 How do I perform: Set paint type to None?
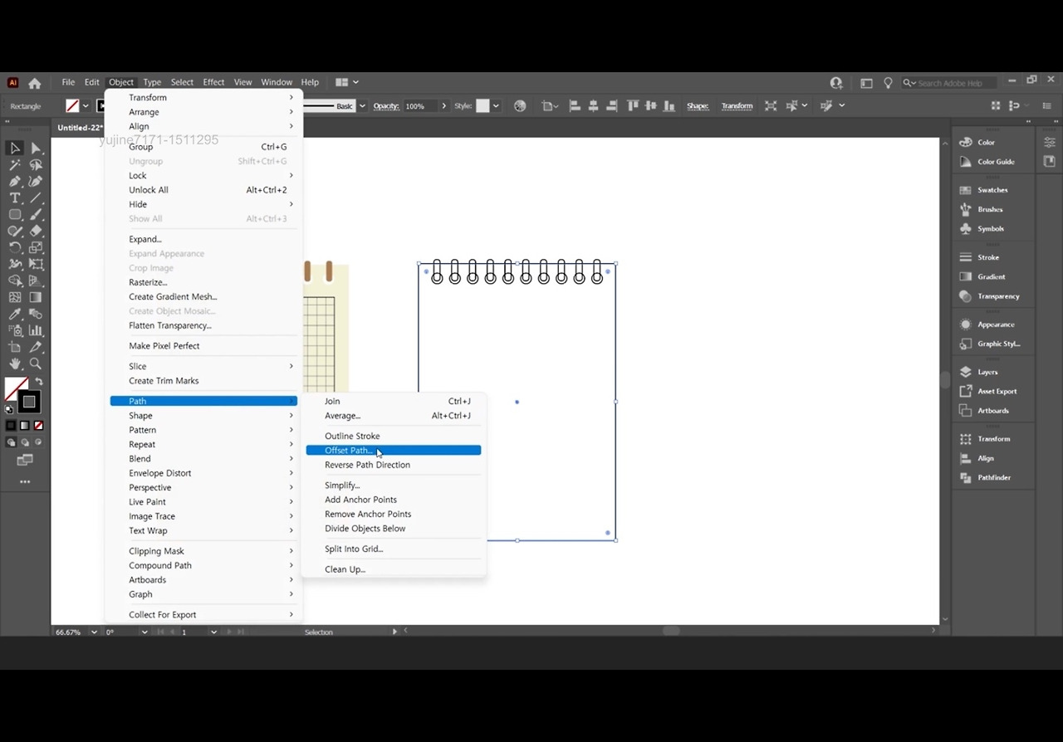(x=38, y=426)
